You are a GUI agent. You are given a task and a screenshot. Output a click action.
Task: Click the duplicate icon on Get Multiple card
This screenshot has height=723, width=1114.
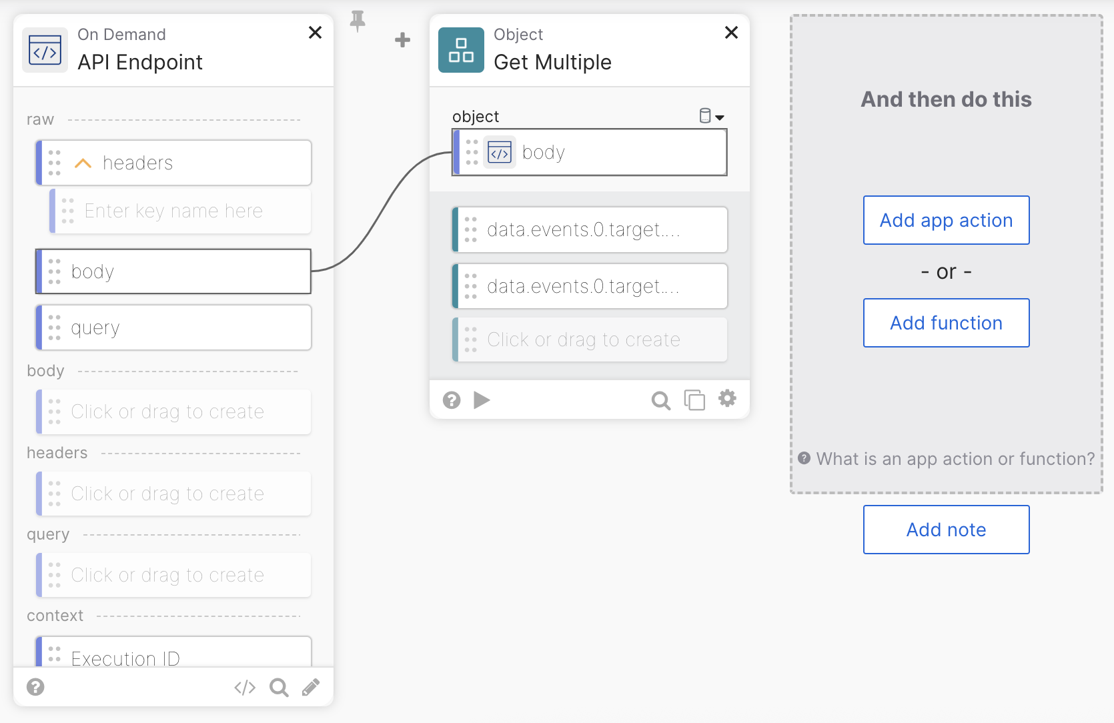(694, 400)
